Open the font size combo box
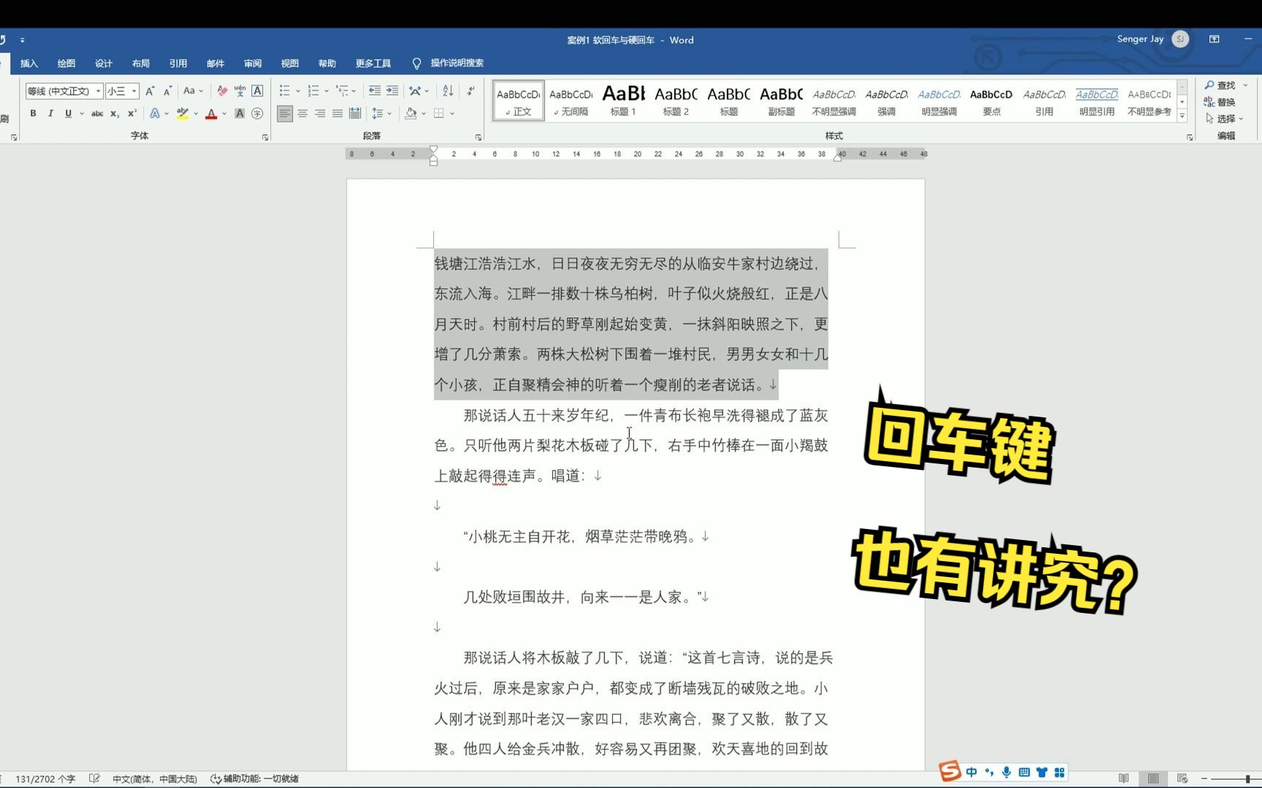1262x788 pixels. (122, 91)
